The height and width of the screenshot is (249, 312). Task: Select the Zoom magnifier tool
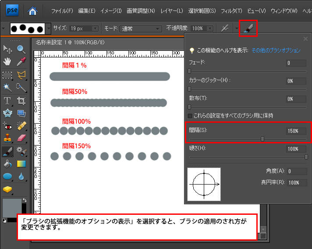pos(21,50)
